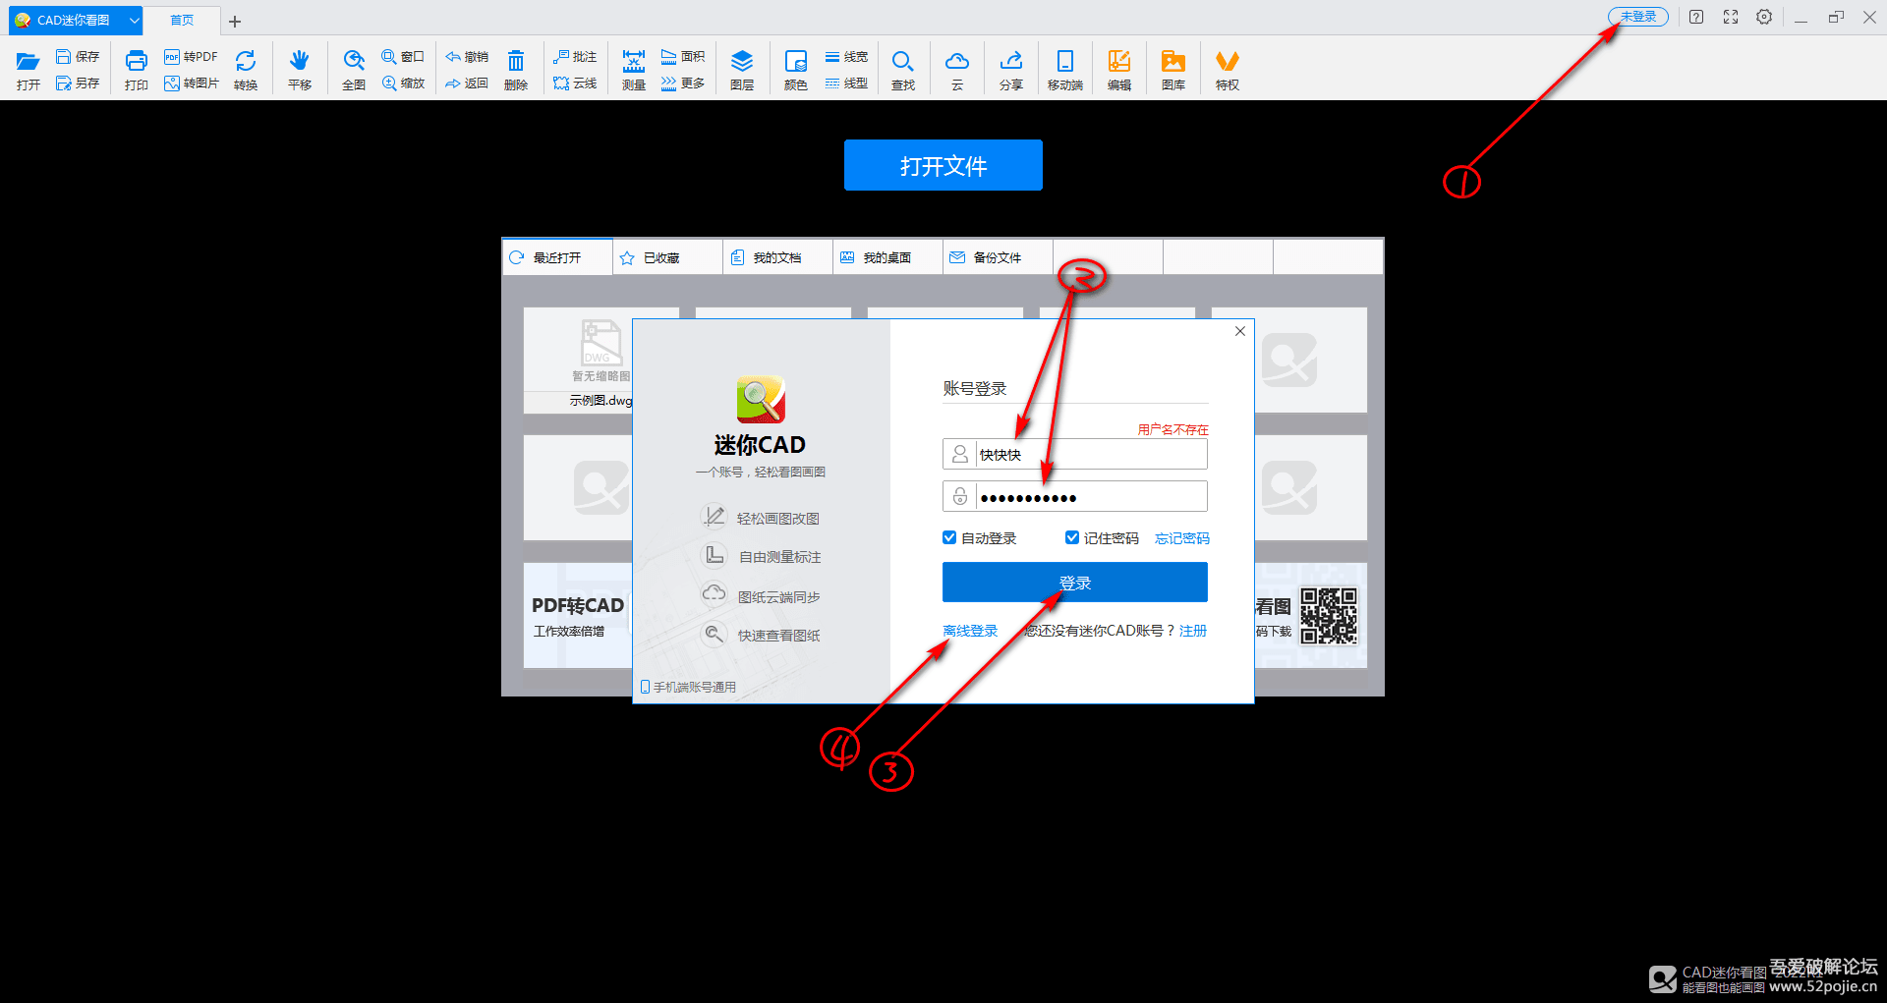The width and height of the screenshot is (1887, 1003).
Task: Choose the 窗口 zoom window tool
Action: [x=403, y=57]
